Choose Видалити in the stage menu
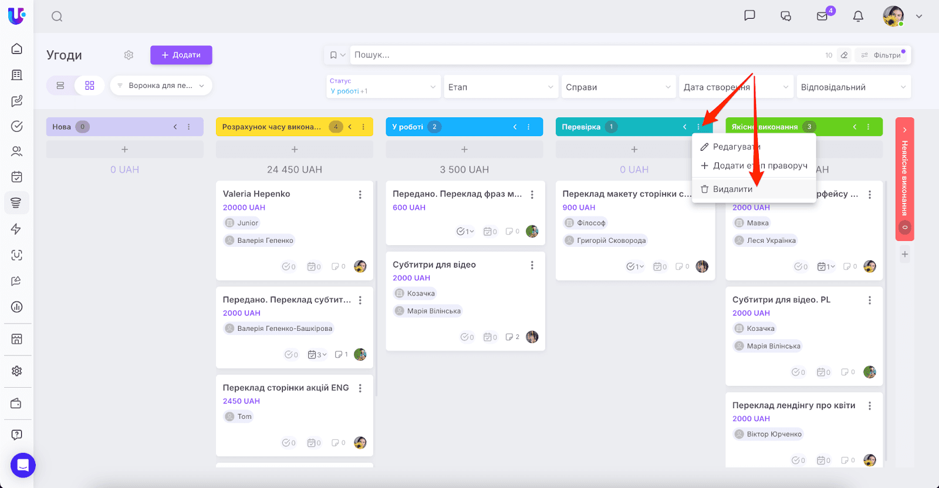 coord(754,189)
